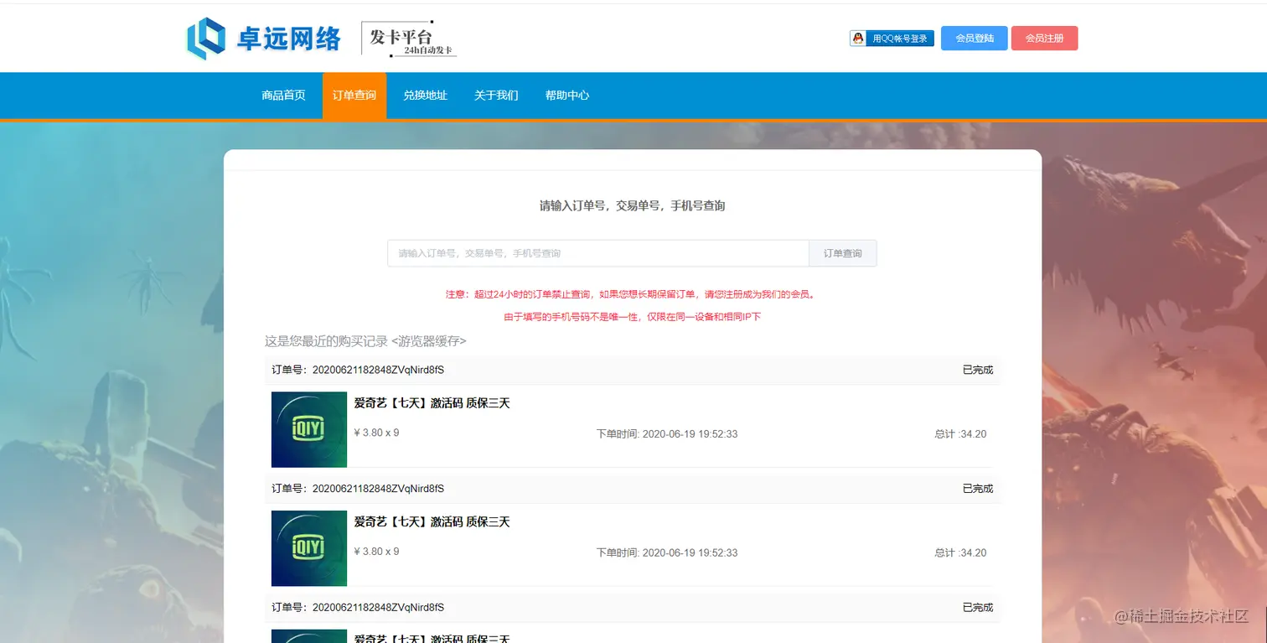Select the first order number 20200621182848ZVqNird8fS
The height and width of the screenshot is (643, 1267).
click(x=378, y=370)
